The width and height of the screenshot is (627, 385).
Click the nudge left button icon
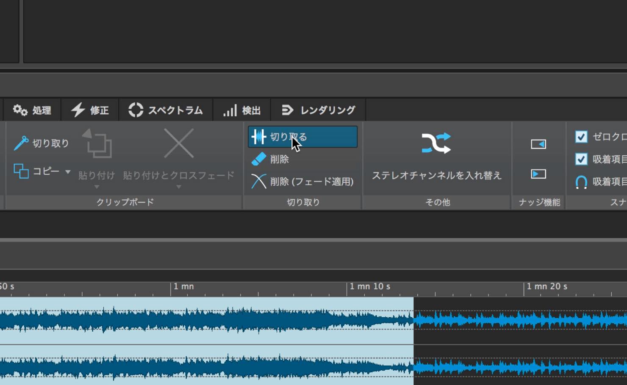[538, 144]
